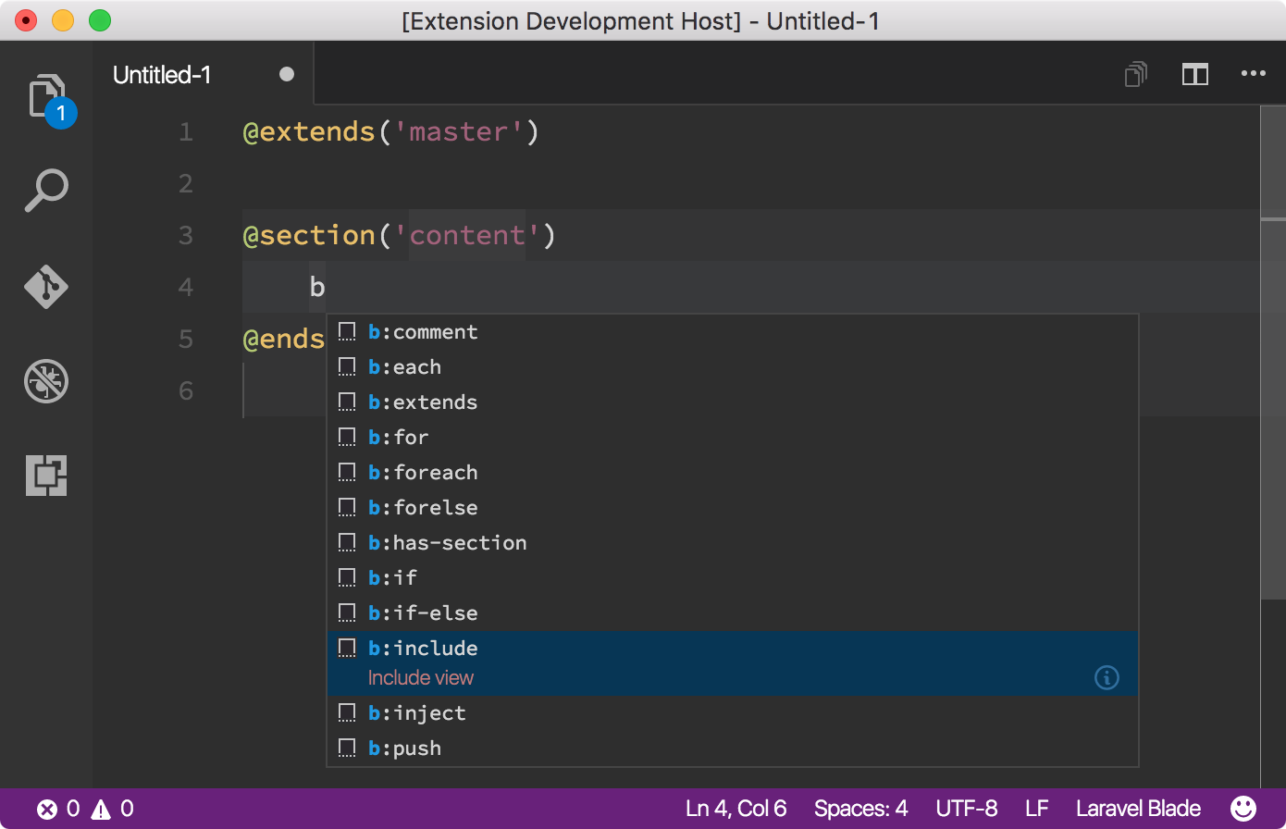
Task: Click the unsaved dot on Untitled-1 tab
Action: pyautogui.click(x=287, y=74)
